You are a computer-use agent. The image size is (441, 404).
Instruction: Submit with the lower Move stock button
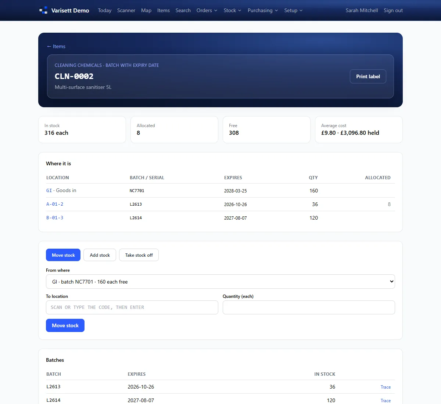click(65, 325)
